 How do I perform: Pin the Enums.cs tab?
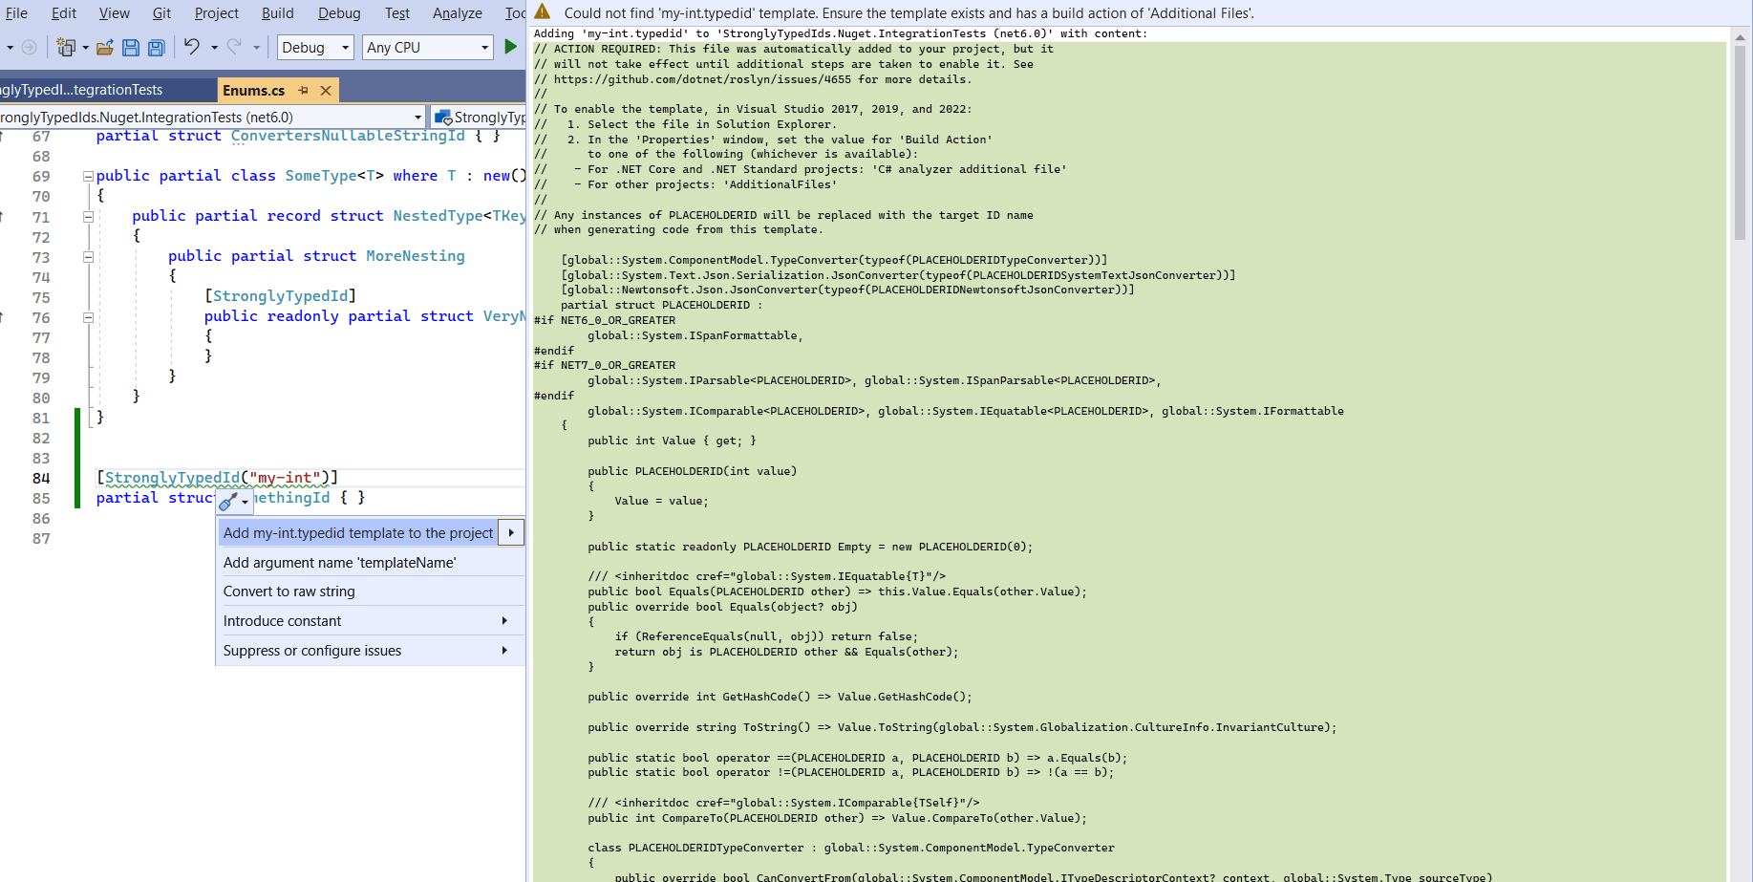pyautogui.click(x=303, y=90)
